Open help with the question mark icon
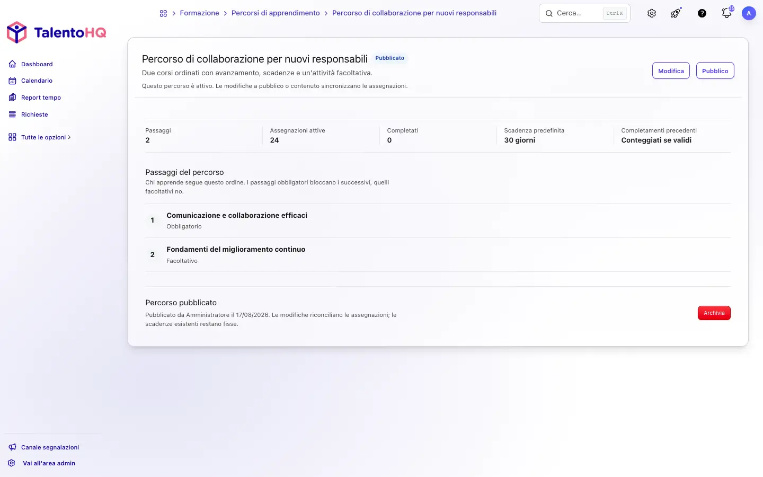 point(702,13)
